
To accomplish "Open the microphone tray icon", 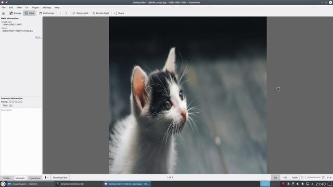I will pos(303,184).
